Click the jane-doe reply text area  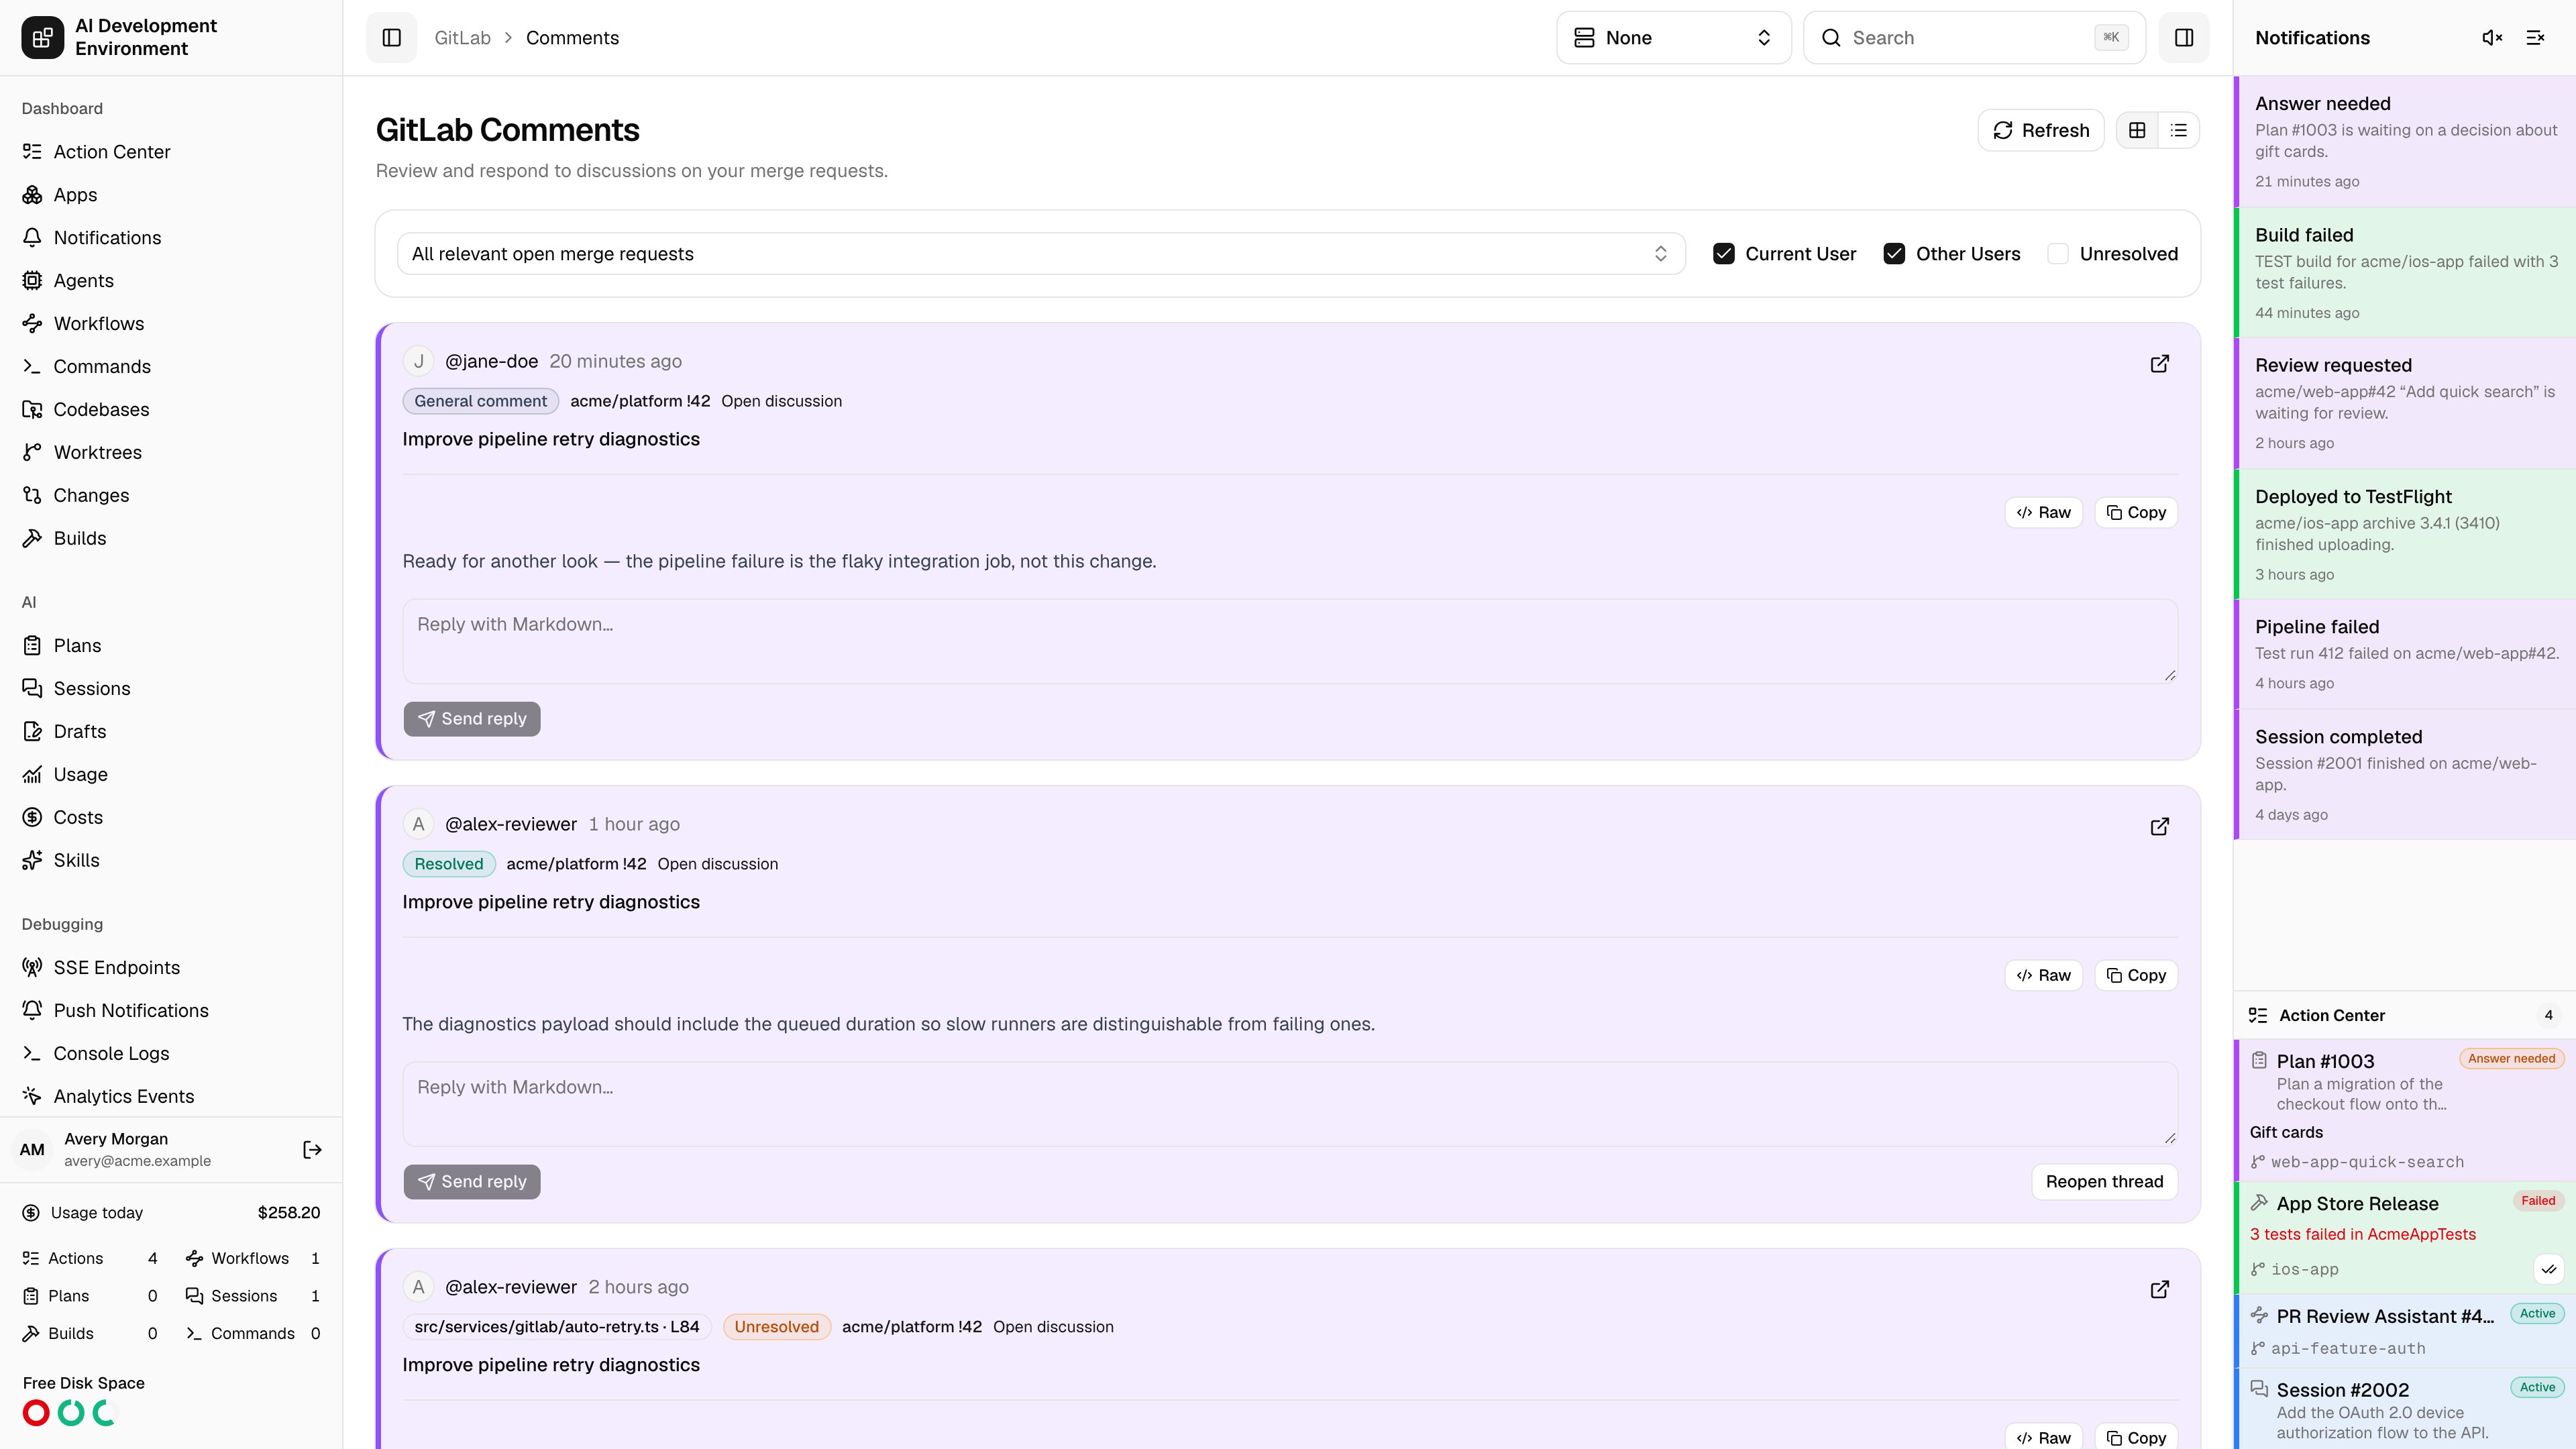(x=1290, y=642)
